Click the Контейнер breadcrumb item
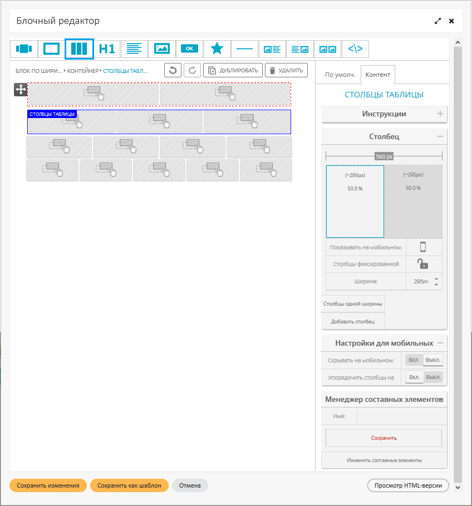The height and width of the screenshot is (506, 472). 83,71
